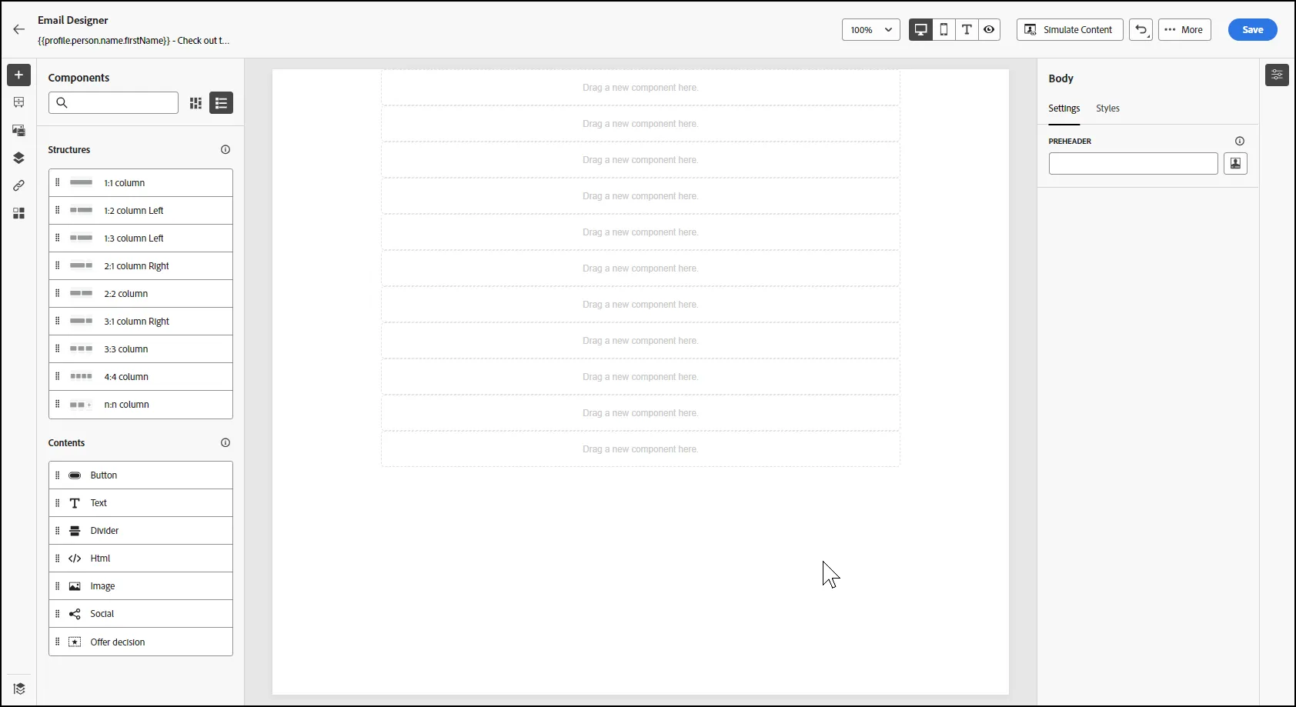Select the Divider content component
Screen dimensions: 1296x707
[x=141, y=531]
